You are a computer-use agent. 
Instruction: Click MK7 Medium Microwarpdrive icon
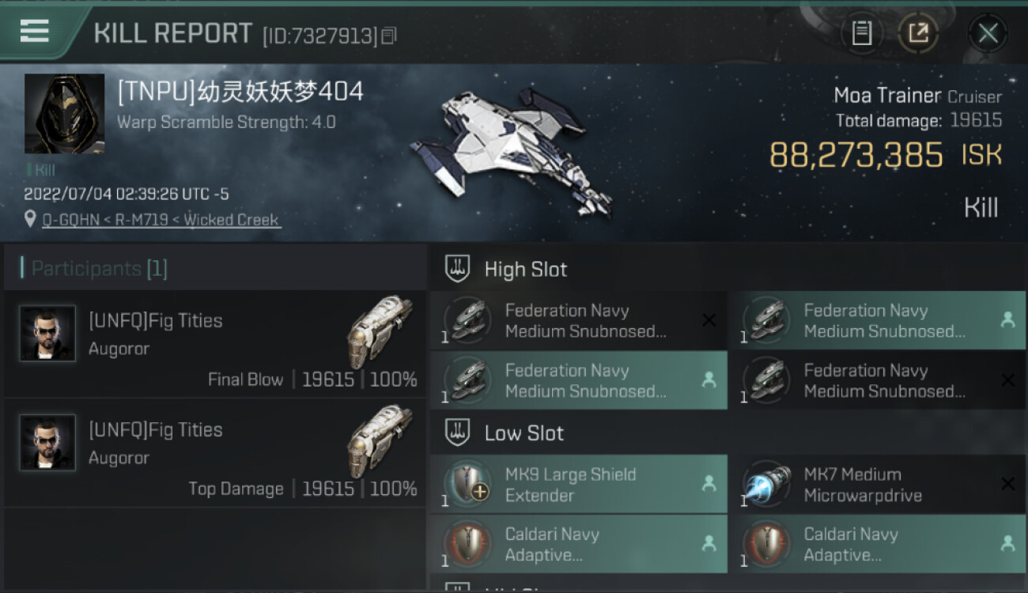(x=767, y=483)
